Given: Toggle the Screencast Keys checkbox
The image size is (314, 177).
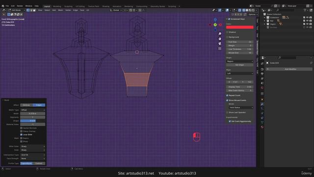Looking at the screenshot, I should (x=229, y=19).
